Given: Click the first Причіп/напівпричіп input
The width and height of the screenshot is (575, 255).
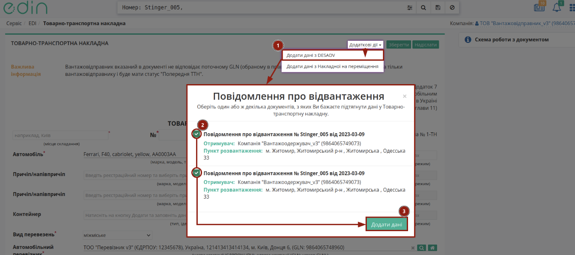Looking at the screenshot, I should (x=136, y=175).
